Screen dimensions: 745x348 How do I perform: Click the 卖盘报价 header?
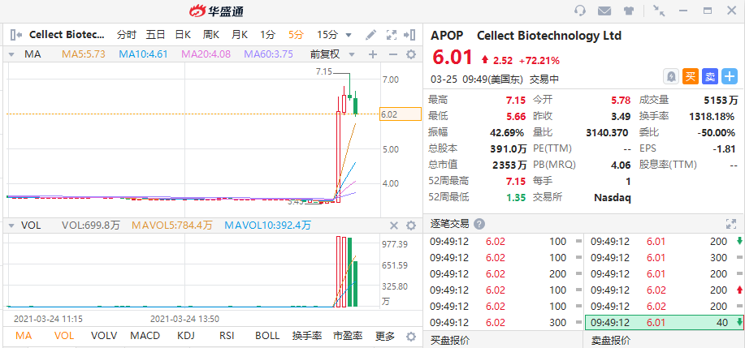[x=611, y=340]
